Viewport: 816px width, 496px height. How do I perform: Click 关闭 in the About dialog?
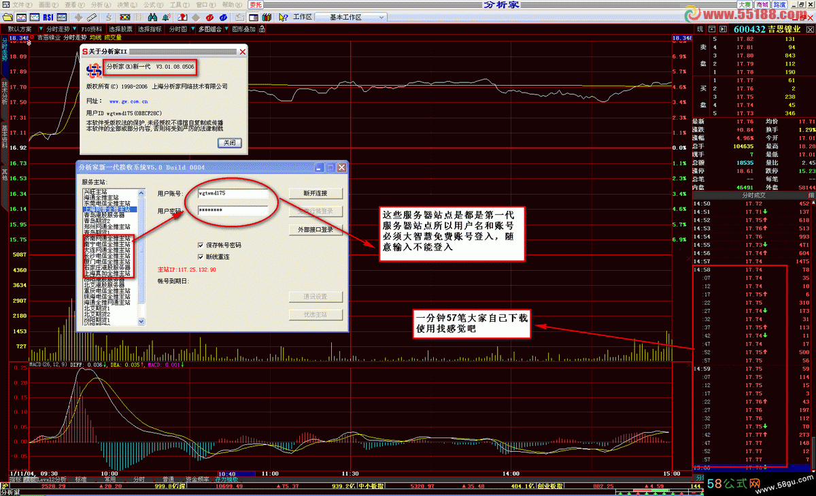[x=230, y=143]
